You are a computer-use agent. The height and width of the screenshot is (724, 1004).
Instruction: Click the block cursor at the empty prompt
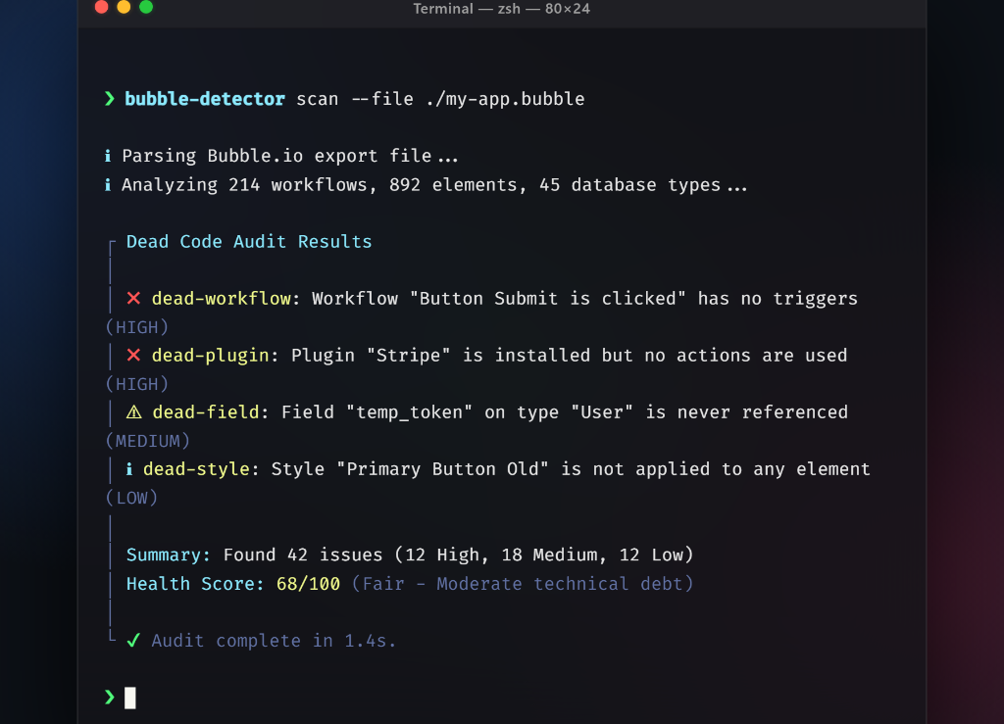click(x=130, y=698)
